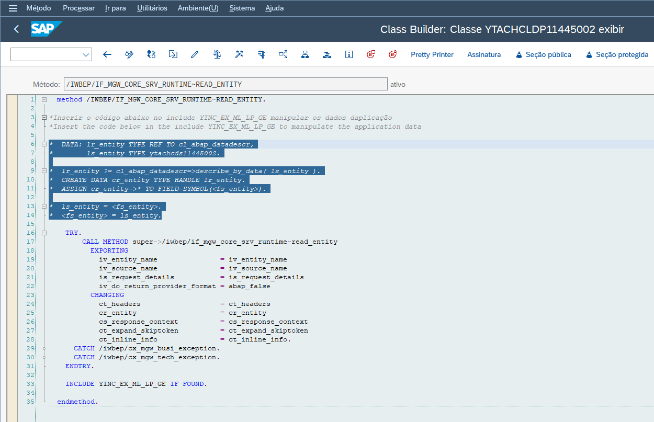The image size is (654, 422).
Task: Click the first red Breakpoint icon
Action: [x=371, y=54]
